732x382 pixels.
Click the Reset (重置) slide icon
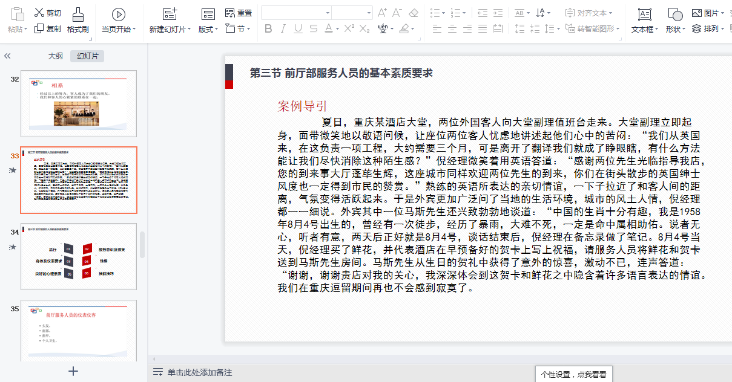point(230,13)
